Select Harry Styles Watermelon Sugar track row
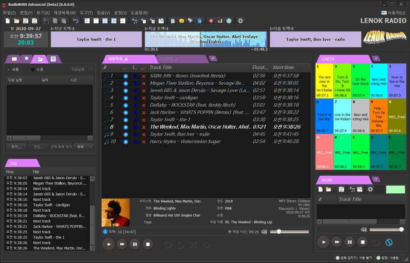This screenshot has height=263, width=410. tap(201, 142)
